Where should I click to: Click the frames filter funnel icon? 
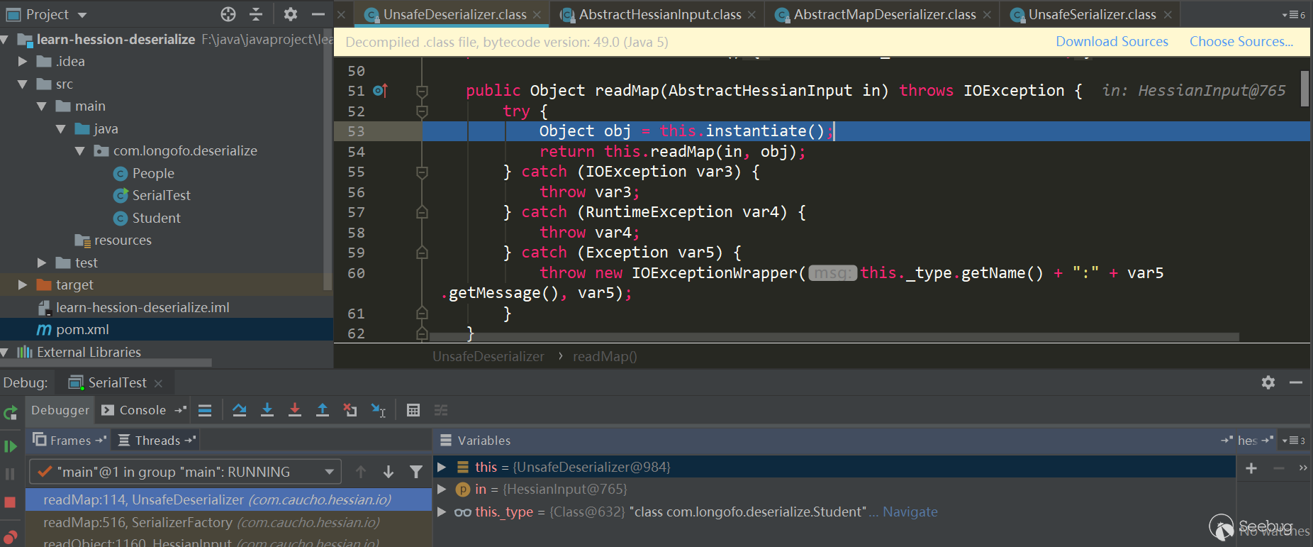[x=416, y=472]
